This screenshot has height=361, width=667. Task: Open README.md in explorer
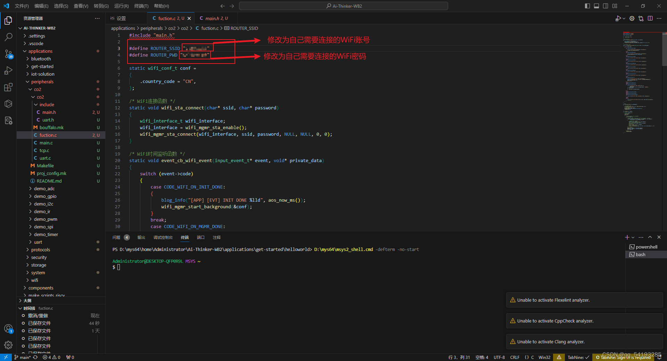49,181
